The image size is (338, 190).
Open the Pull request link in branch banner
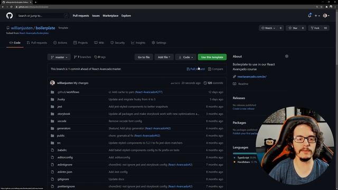pos(196,69)
